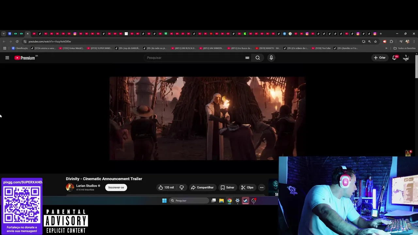
Task: Open Chrome three-dot menu
Action: coord(414,41)
